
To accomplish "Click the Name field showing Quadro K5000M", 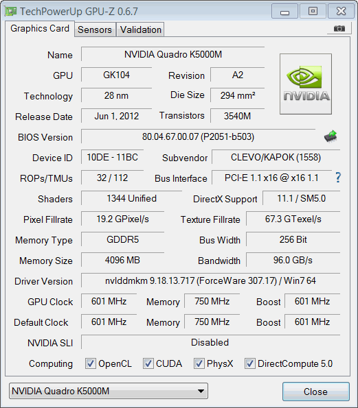I will (x=173, y=54).
